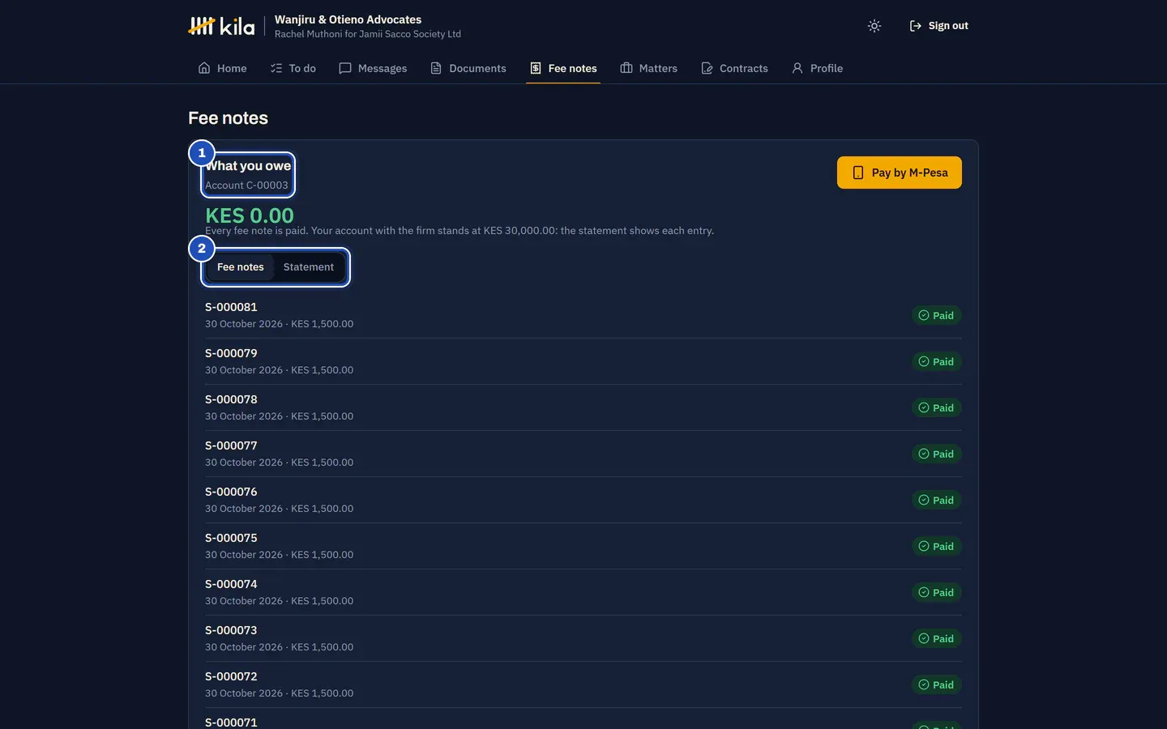This screenshot has height=729, width=1167.
Task: Open the Home nav label
Action: point(232,68)
